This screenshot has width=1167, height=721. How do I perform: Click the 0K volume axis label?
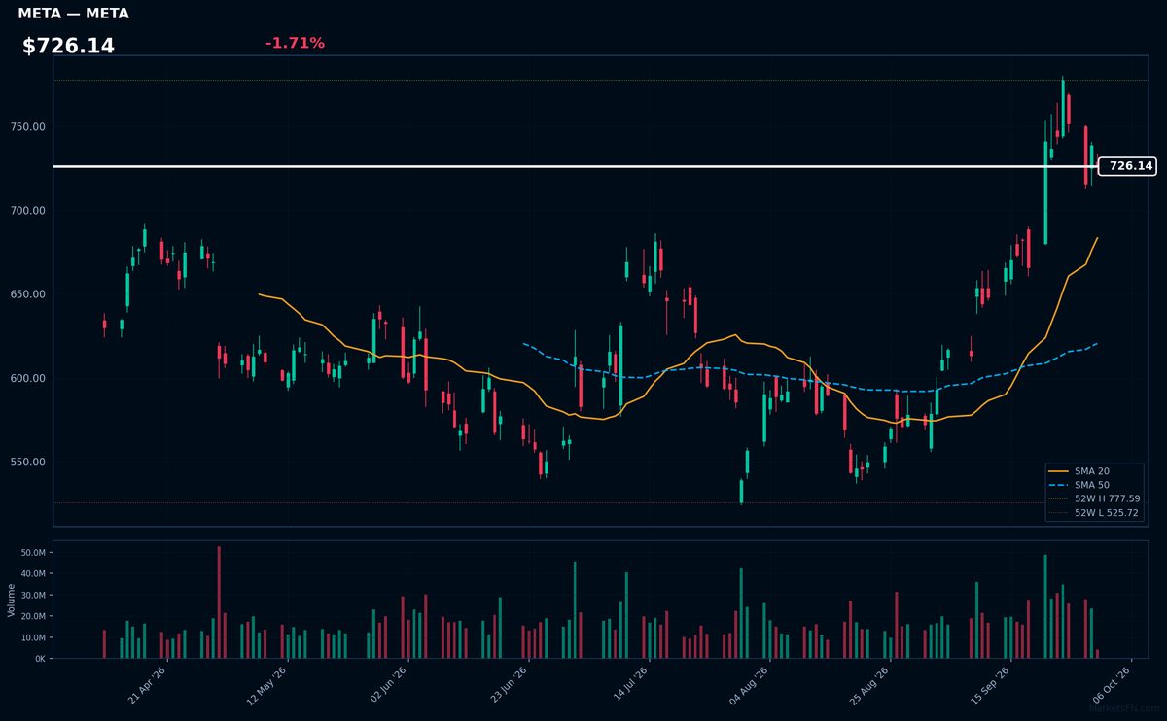(x=40, y=659)
